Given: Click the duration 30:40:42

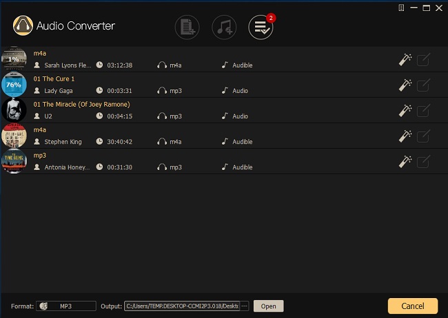Looking at the screenshot, I should click(120, 142).
